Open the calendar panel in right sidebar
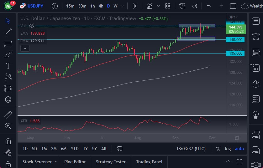The image size is (263, 168). 256,99
